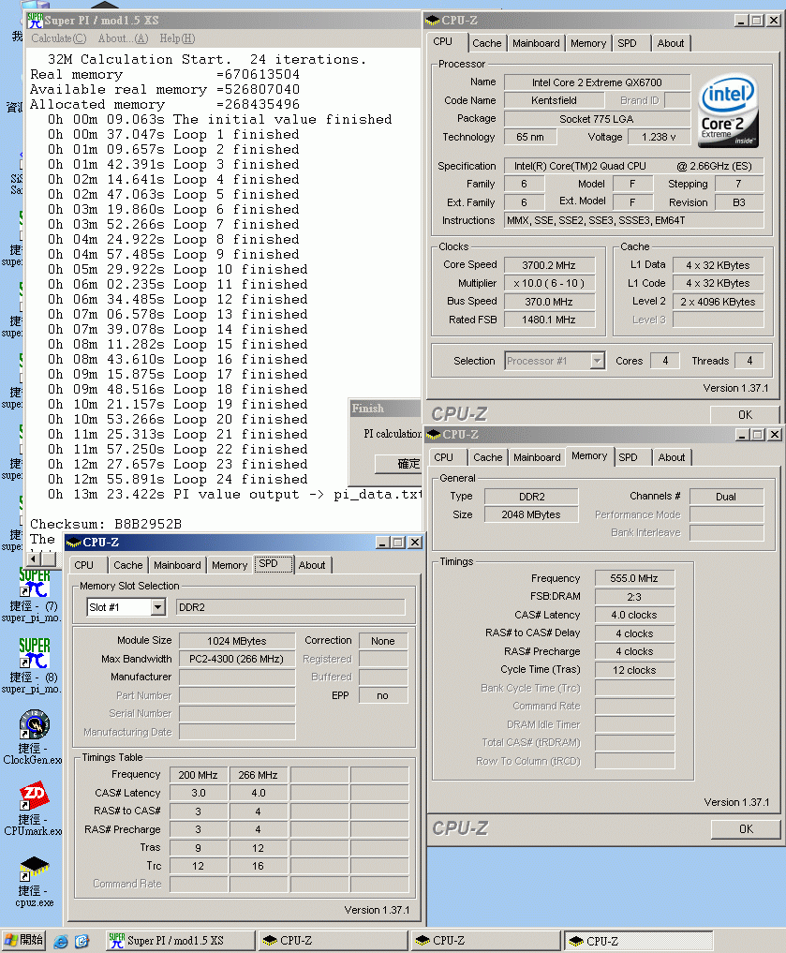Click the Windows Start button
Viewport: 786px width, 953px height.
coord(23,940)
